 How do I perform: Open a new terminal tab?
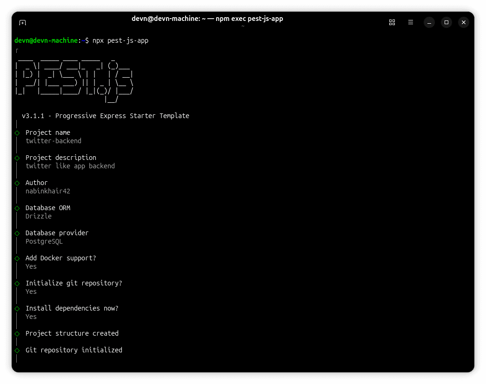point(22,23)
